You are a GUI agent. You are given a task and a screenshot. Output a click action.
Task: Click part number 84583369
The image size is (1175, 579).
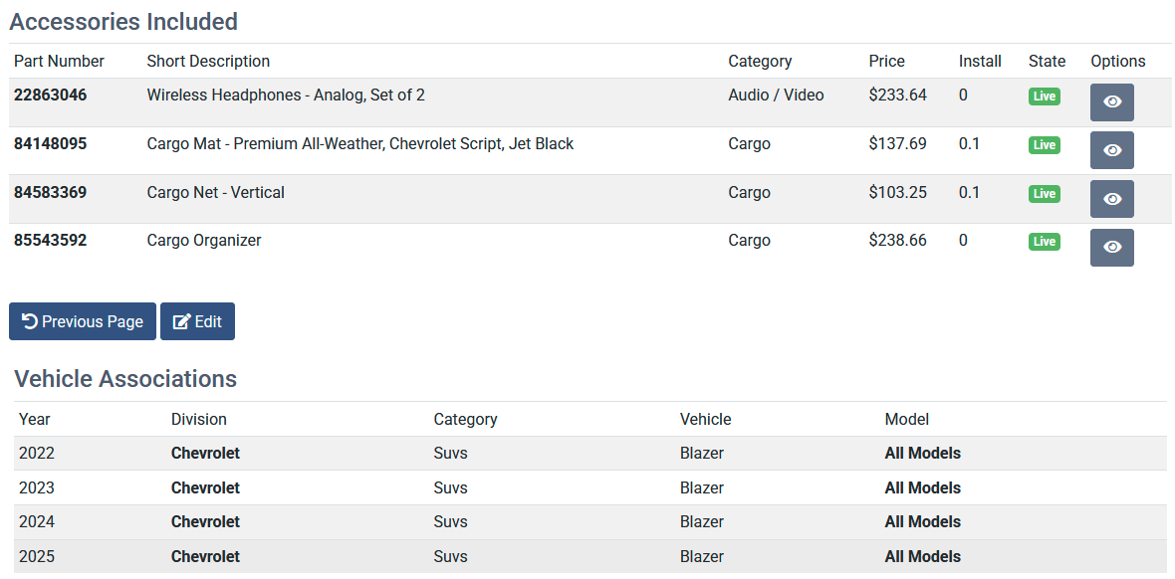pos(50,193)
